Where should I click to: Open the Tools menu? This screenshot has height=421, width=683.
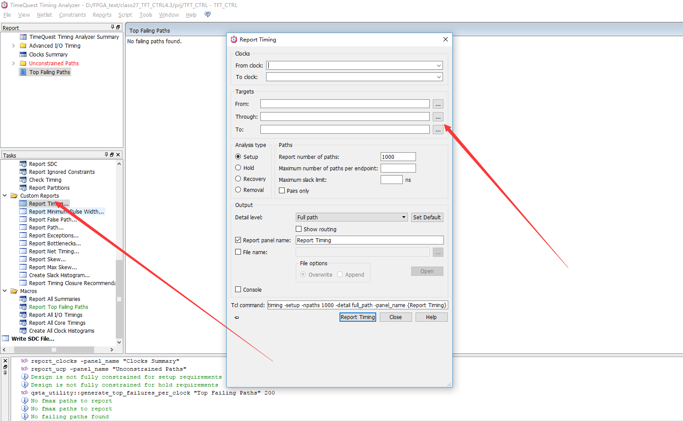pos(146,15)
